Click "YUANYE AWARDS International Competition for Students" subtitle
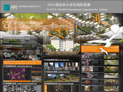 click(x=77, y=9)
